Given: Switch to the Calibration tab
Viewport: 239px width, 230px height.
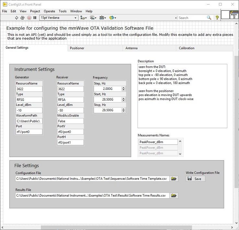Looking at the screenshot, I should point(187,48).
